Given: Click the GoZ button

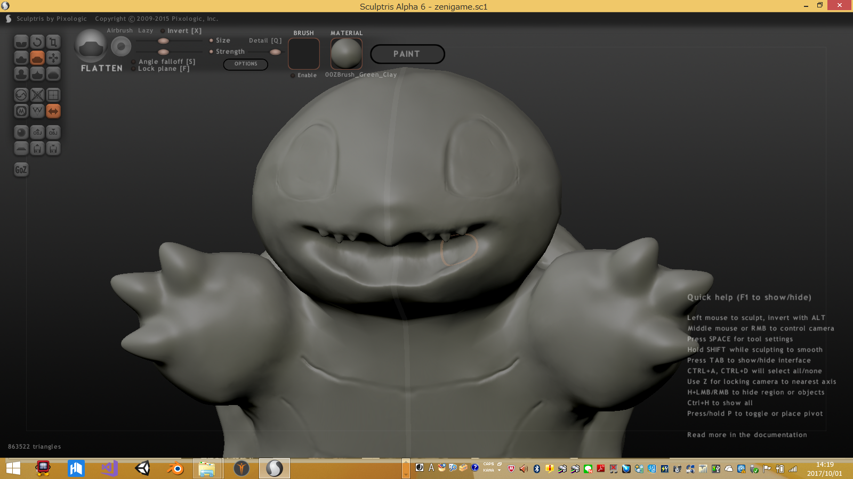Looking at the screenshot, I should (21, 170).
